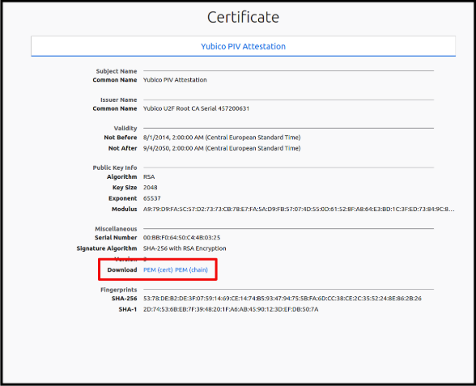Image resolution: width=476 pixels, height=386 pixels.
Task: Select the key size value 2048
Action: (x=151, y=188)
